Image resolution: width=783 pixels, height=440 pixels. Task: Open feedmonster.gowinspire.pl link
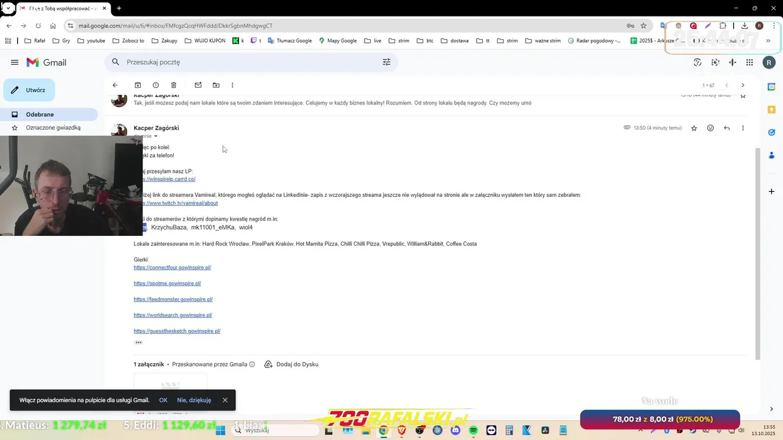pyautogui.click(x=173, y=299)
